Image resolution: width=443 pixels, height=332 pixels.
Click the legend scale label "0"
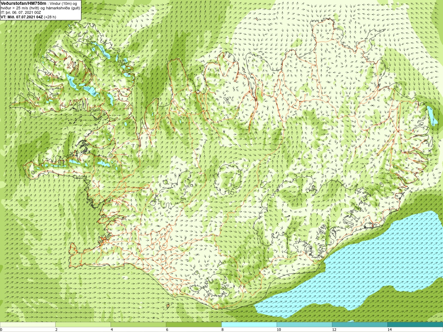[1, 330]
